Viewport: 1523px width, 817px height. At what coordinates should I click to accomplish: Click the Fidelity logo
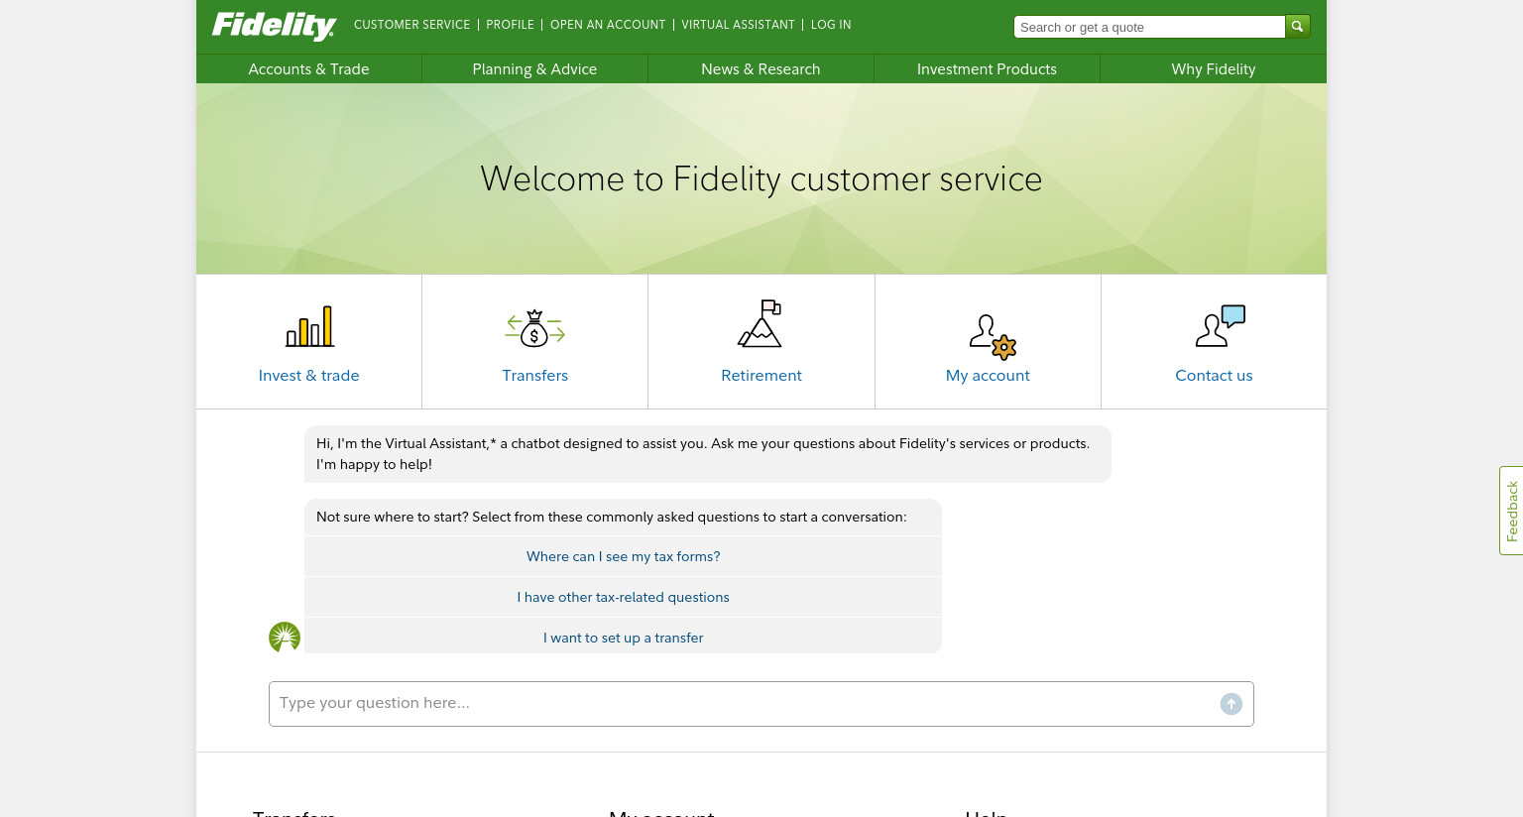pos(274,26)
